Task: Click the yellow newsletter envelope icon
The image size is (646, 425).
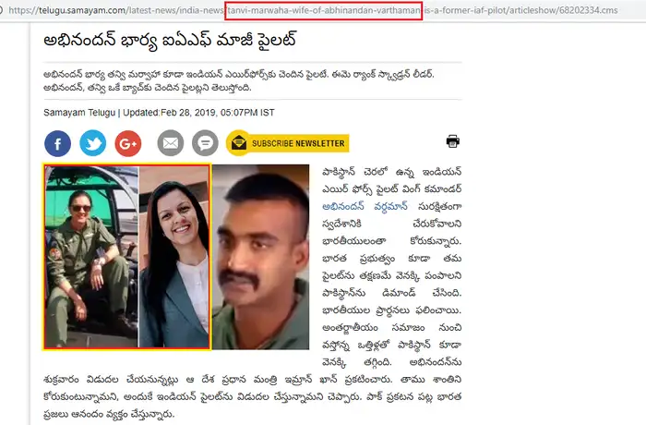Action: click(238, 143)
